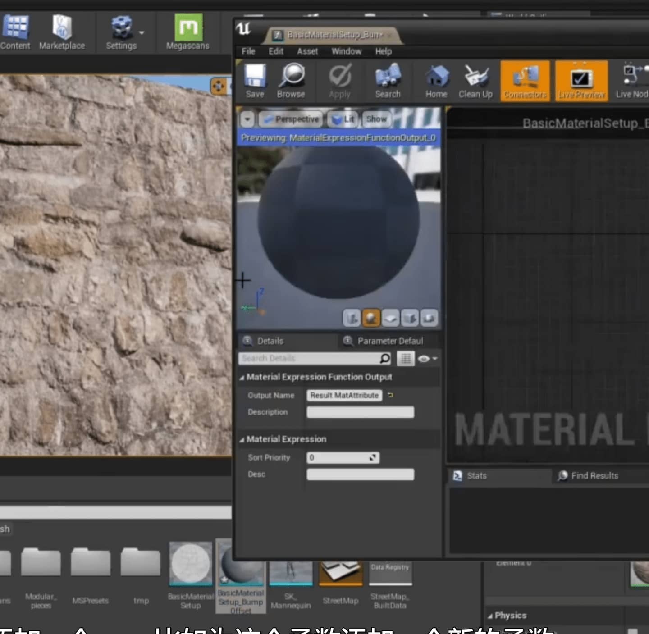Image resolution: width=649 pixels, height=634 pixels.
Task: Open the Window menu
Action: click(346, 51)
